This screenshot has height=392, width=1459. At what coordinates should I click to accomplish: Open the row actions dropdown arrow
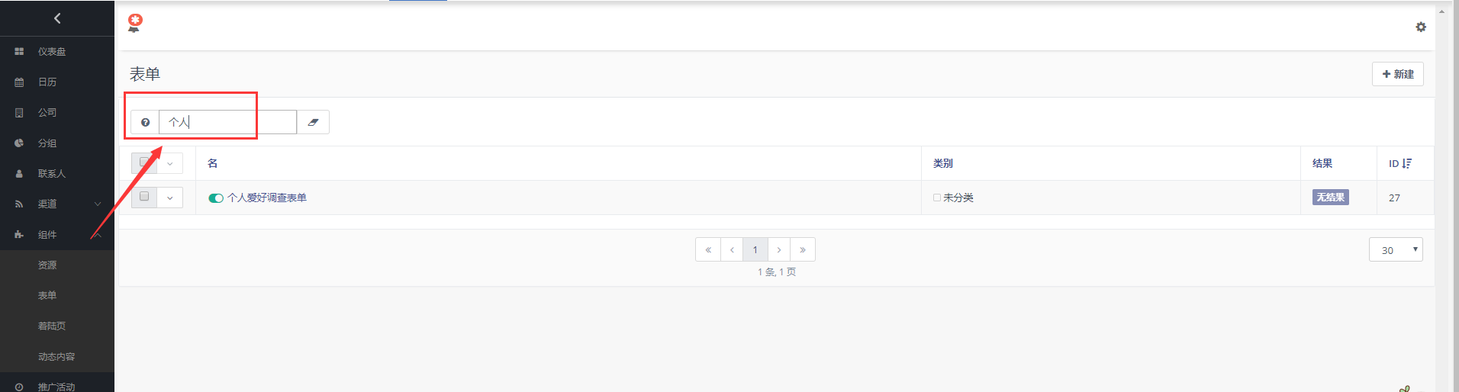(170, 198)
